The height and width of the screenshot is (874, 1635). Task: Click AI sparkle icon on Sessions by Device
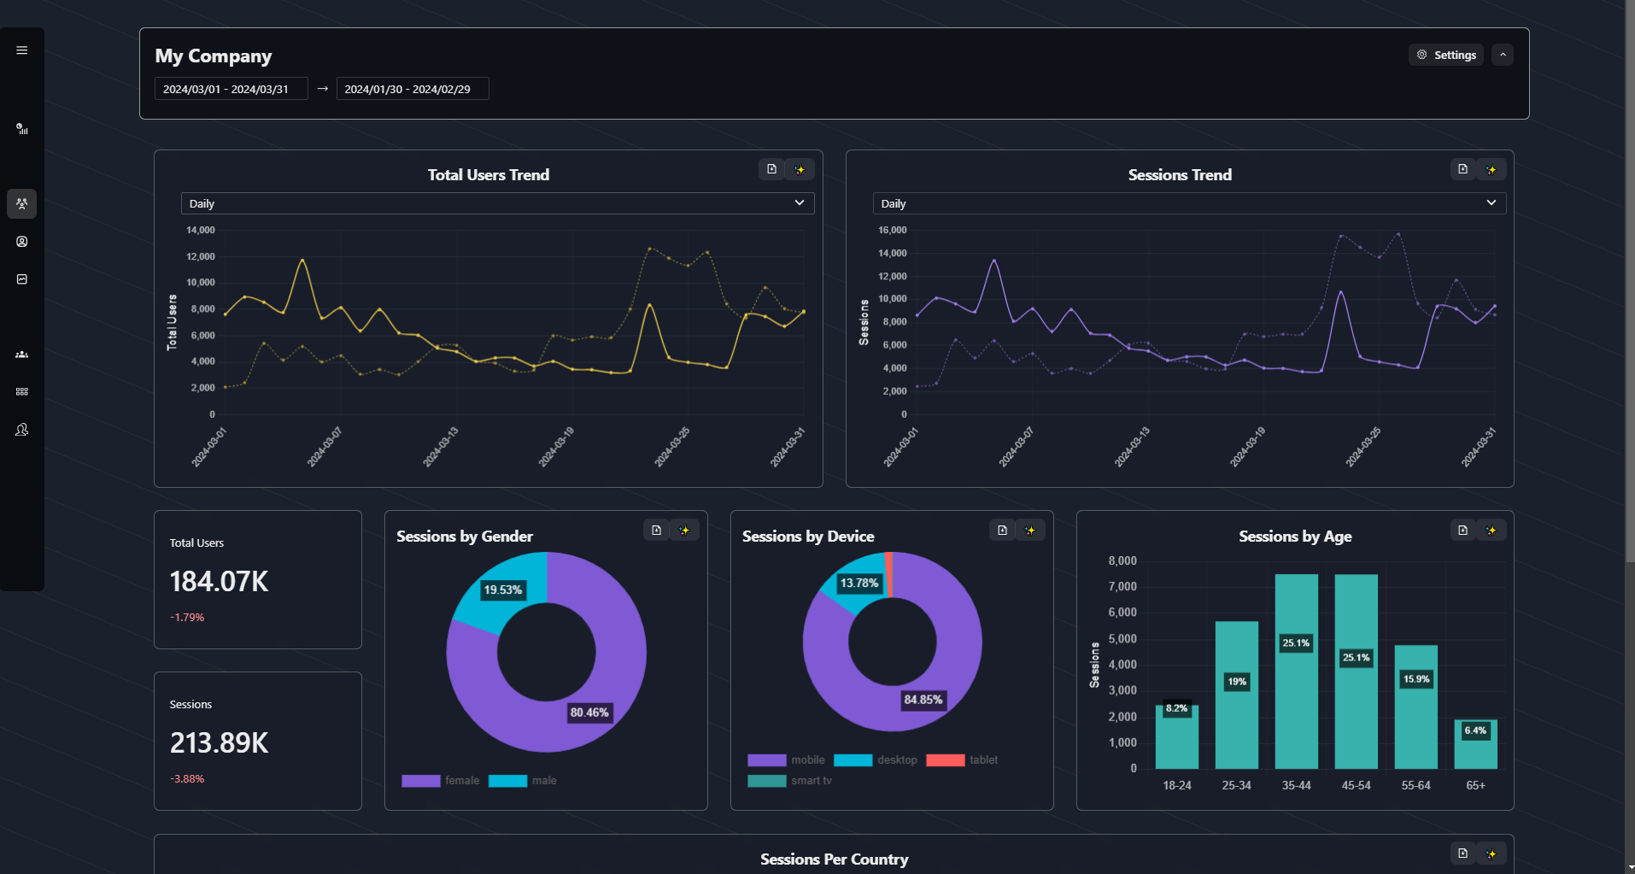coord(1030,531)
